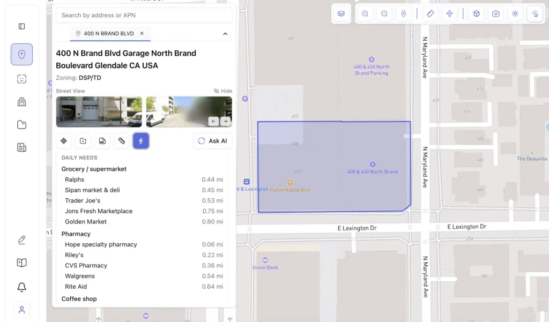Select the ruler measure tool in map toolbar

[430, 14]
